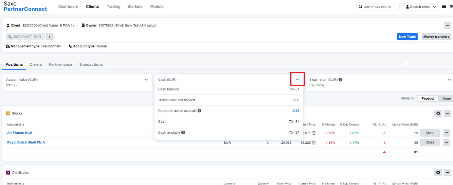The width and height of the screenshot is (453, 185).
Task: Open the hamburger menu icon in header
Action: (451, 7)
